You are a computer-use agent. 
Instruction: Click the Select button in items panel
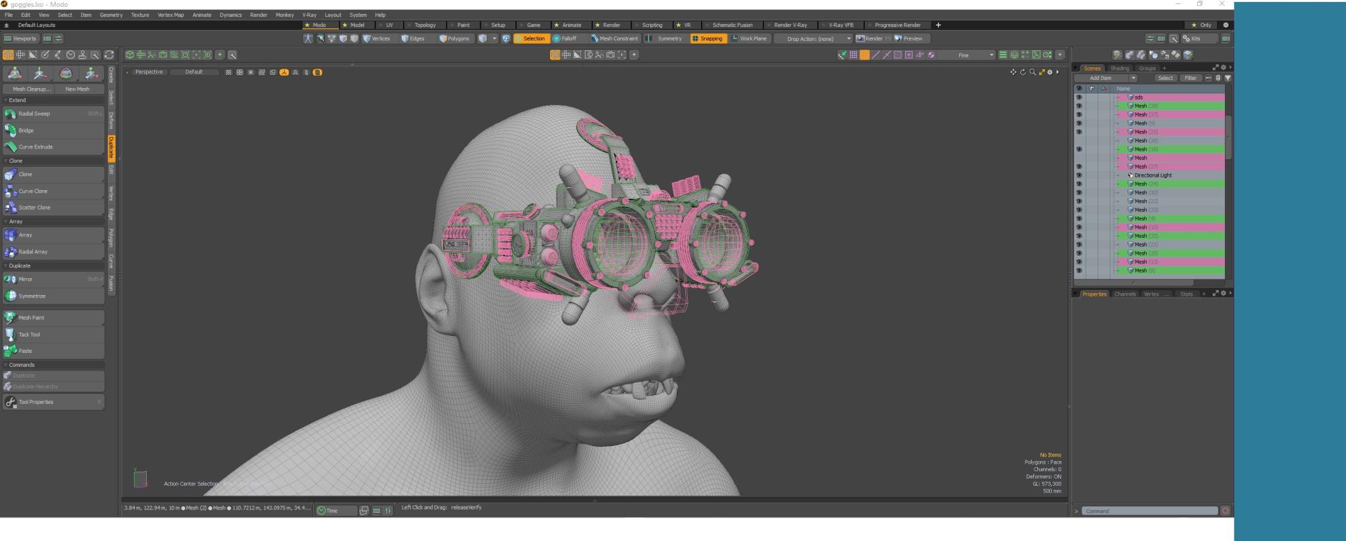click(x=1166, y=78)
